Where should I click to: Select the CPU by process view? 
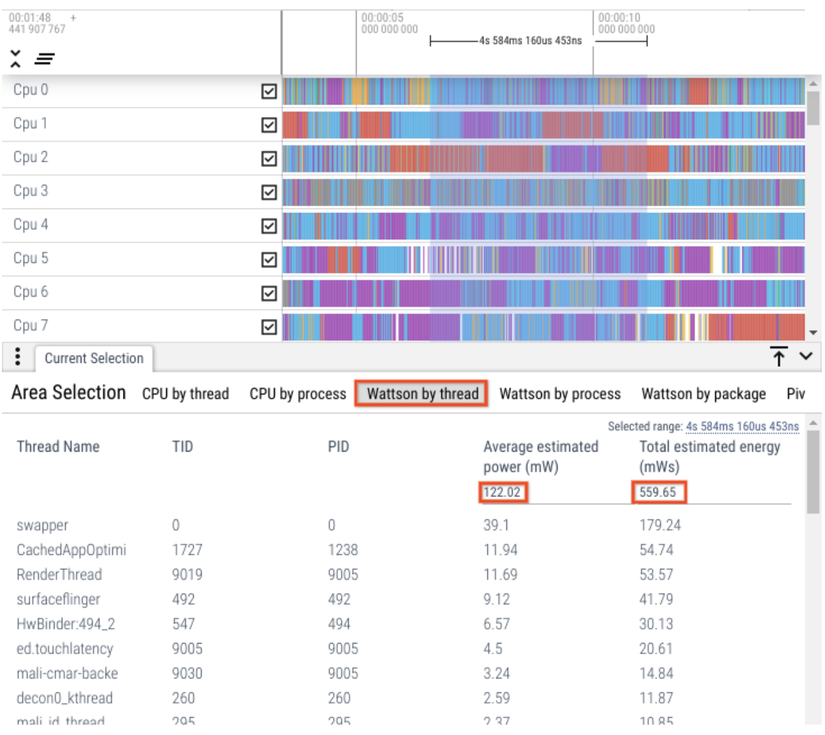(298, 394)
